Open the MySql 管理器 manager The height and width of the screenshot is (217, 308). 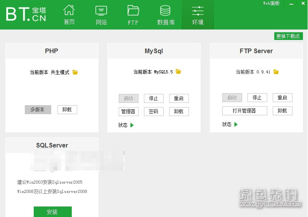tap(128, 111)
